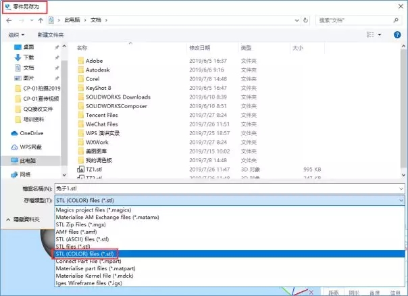Screen dimensions: 408x296
Task: Open the QQ接收文件 folder in sidebar
Action: click(38, 109)
